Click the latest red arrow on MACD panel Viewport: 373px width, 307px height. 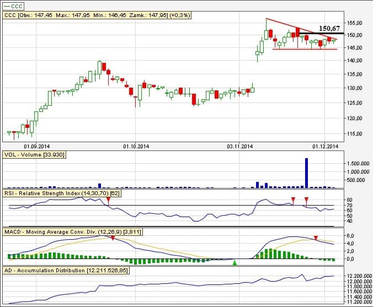point(316,238)
